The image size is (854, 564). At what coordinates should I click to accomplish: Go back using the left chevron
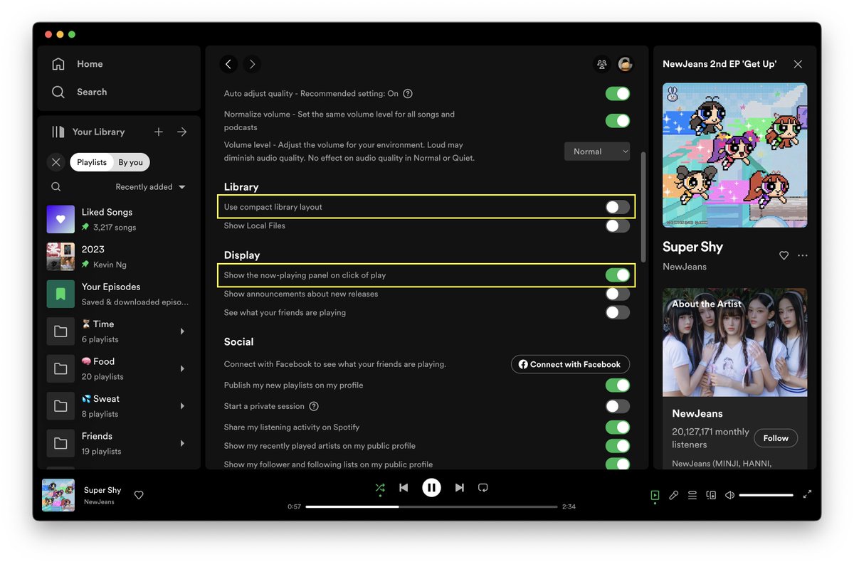pyautogui.click(x=228, y=64)
